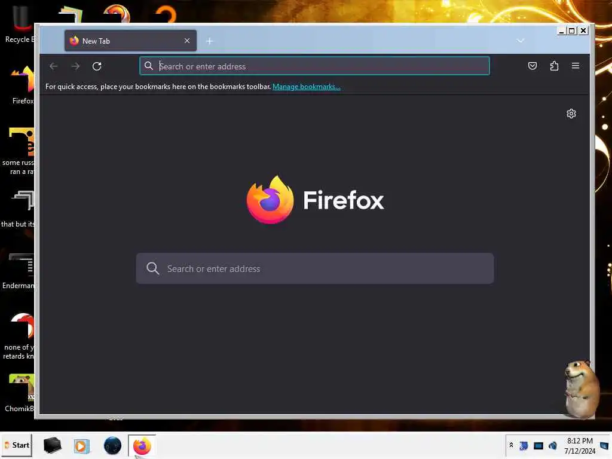Image resolution: width=612 pixels, height=459 pixels.
Task: Open the Firefox hamburger application menu
Action: coord(576,66)
